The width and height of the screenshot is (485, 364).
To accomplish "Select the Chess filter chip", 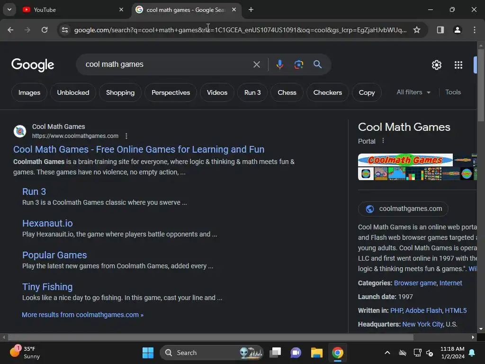I will (x=287, y=92).
